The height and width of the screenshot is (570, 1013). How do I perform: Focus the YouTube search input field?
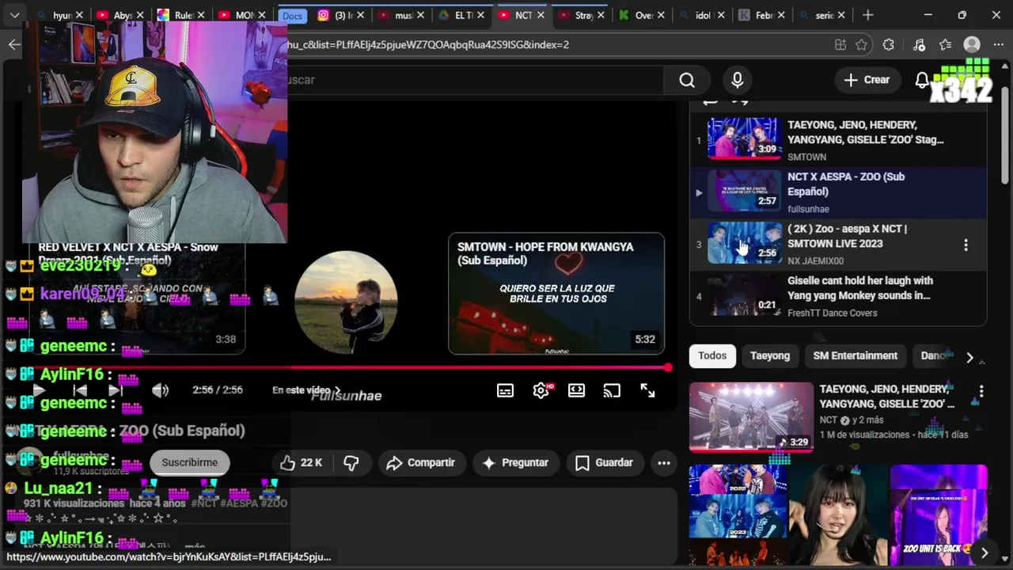(x=475, y=80)
